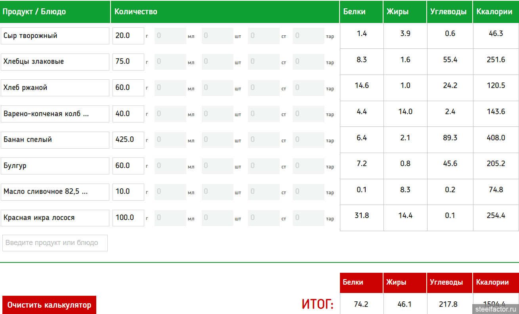
Task: Click the Варено-копченая колб product field
Action: pyautogui.click(x=55, y=114)
